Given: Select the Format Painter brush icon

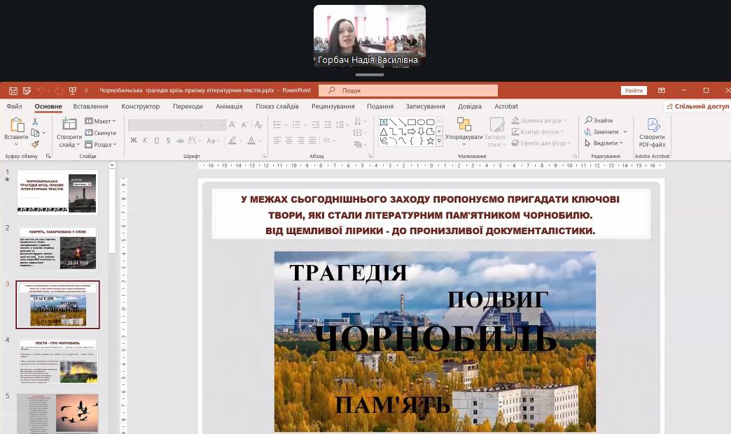Looking at the screenshot, I should (x=35, y=143).
